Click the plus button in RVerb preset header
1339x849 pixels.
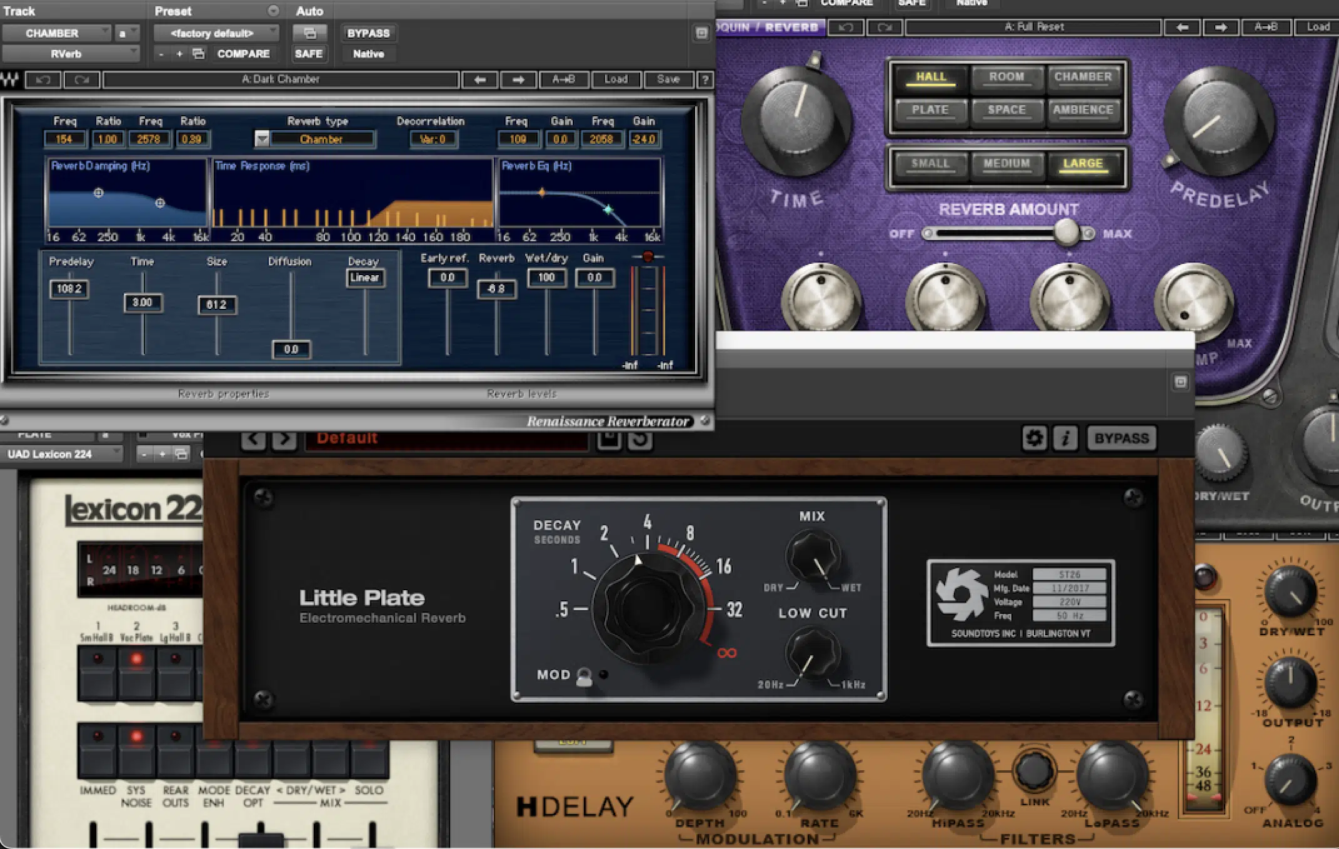tap(179, 54)
